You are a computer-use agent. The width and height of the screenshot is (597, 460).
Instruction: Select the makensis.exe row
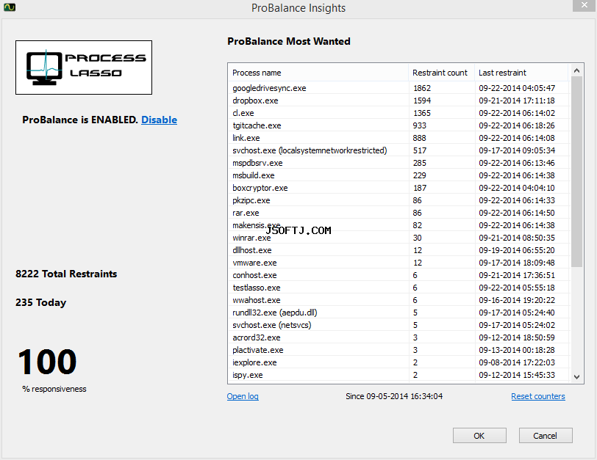[x=398, y=225]
